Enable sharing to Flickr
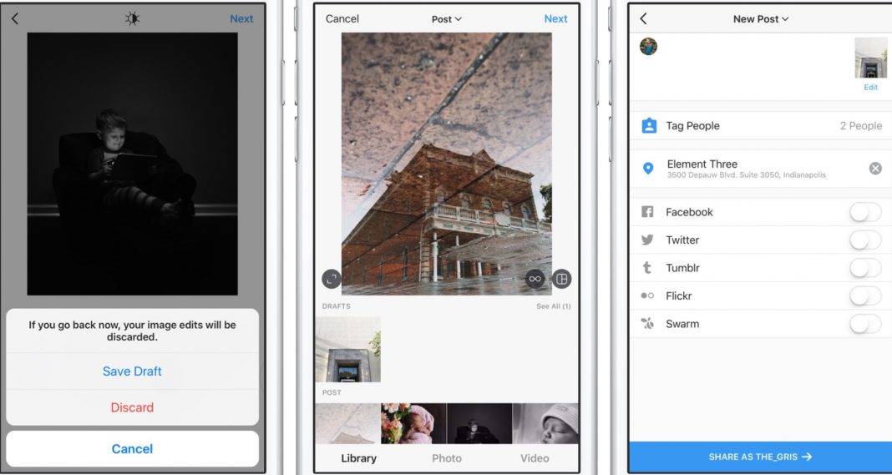The height and width of the screenshot is (475, 892). pos(865,296)
